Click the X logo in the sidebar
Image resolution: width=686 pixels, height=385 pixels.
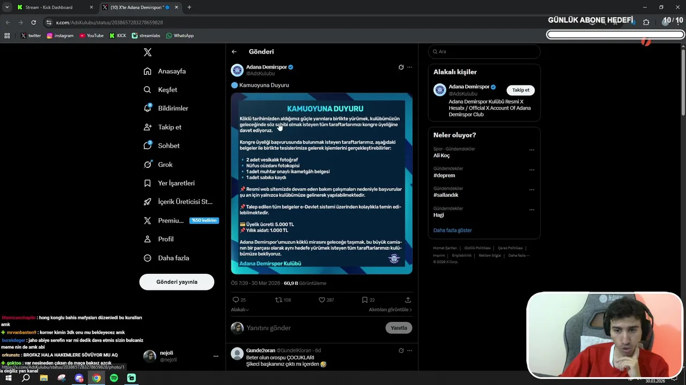pos(147,52)
